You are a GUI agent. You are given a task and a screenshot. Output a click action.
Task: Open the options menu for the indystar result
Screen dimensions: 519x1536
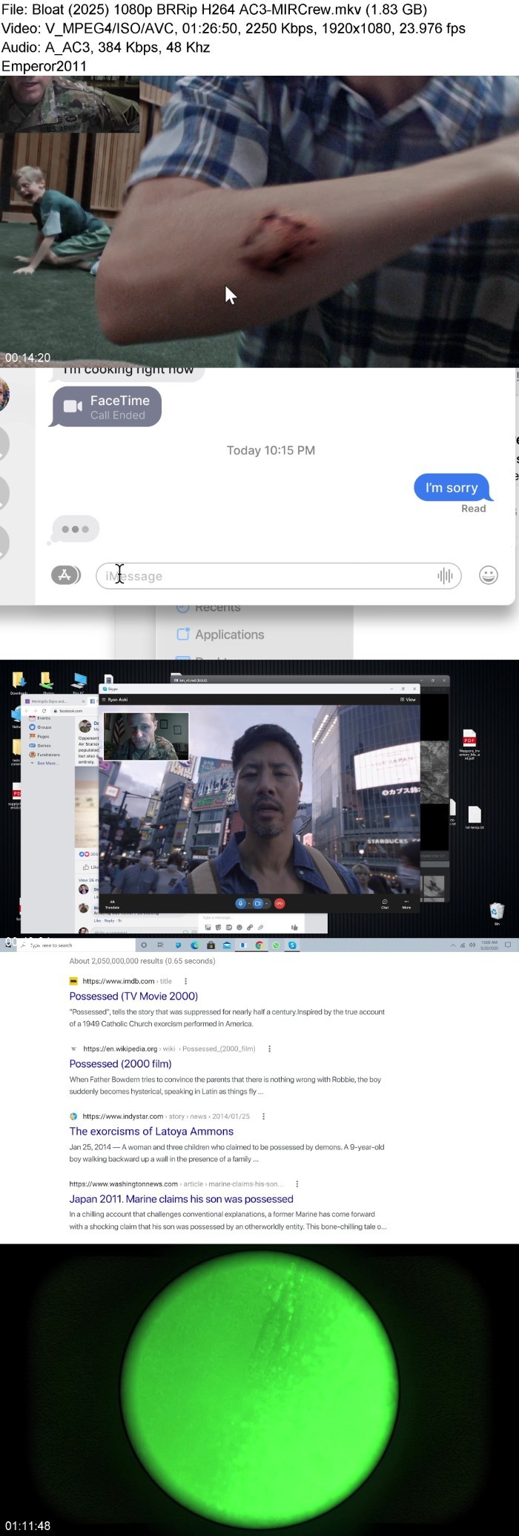[x=263, y=1116]
